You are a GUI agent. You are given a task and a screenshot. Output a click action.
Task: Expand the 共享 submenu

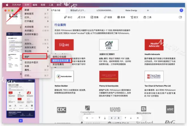[37, 66]
